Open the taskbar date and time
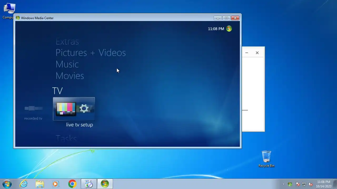Image resolution: width=337 pixels, height=189 pixels. pyautogui.click(x=324, y=184)
